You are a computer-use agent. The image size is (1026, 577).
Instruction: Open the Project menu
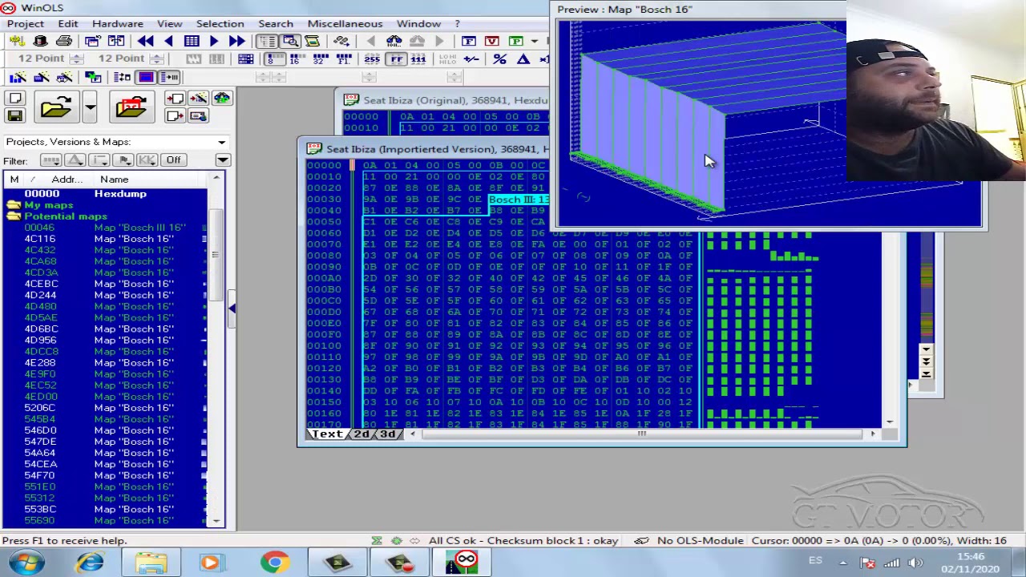26,23
